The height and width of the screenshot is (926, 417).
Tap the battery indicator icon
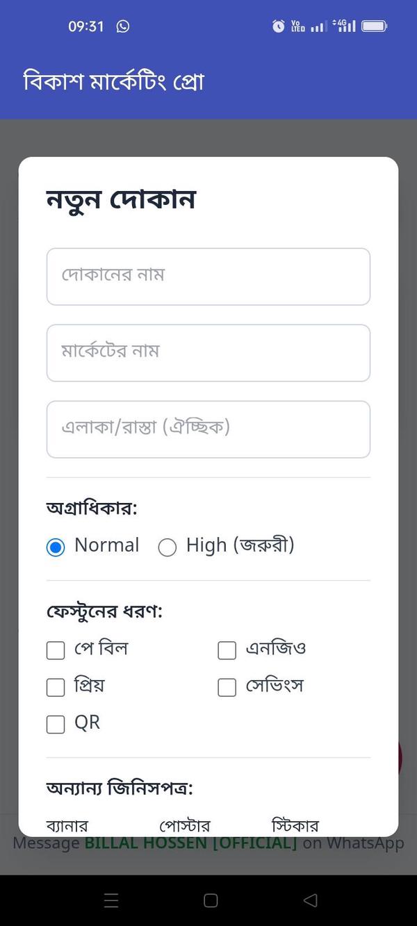coord(374,26)
